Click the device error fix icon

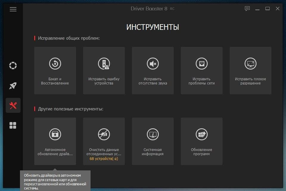coord(104,64)
